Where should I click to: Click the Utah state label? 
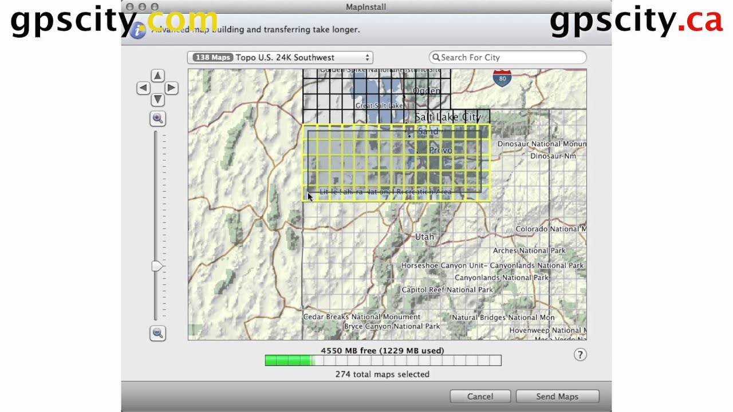pos(424,236)
